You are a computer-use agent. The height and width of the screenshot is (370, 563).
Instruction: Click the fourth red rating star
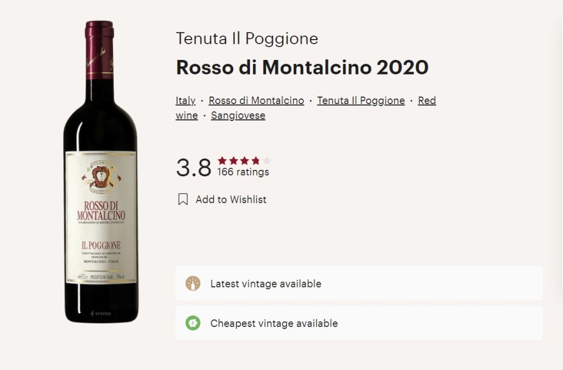pos(256,160)
